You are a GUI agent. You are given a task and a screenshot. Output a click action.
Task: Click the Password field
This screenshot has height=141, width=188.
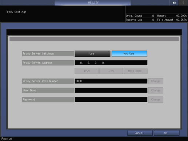tap(111, 100)
